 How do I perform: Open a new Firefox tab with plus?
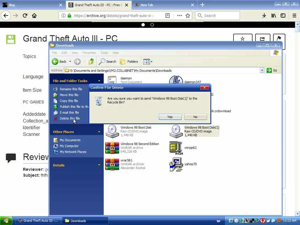coord(202,5)
